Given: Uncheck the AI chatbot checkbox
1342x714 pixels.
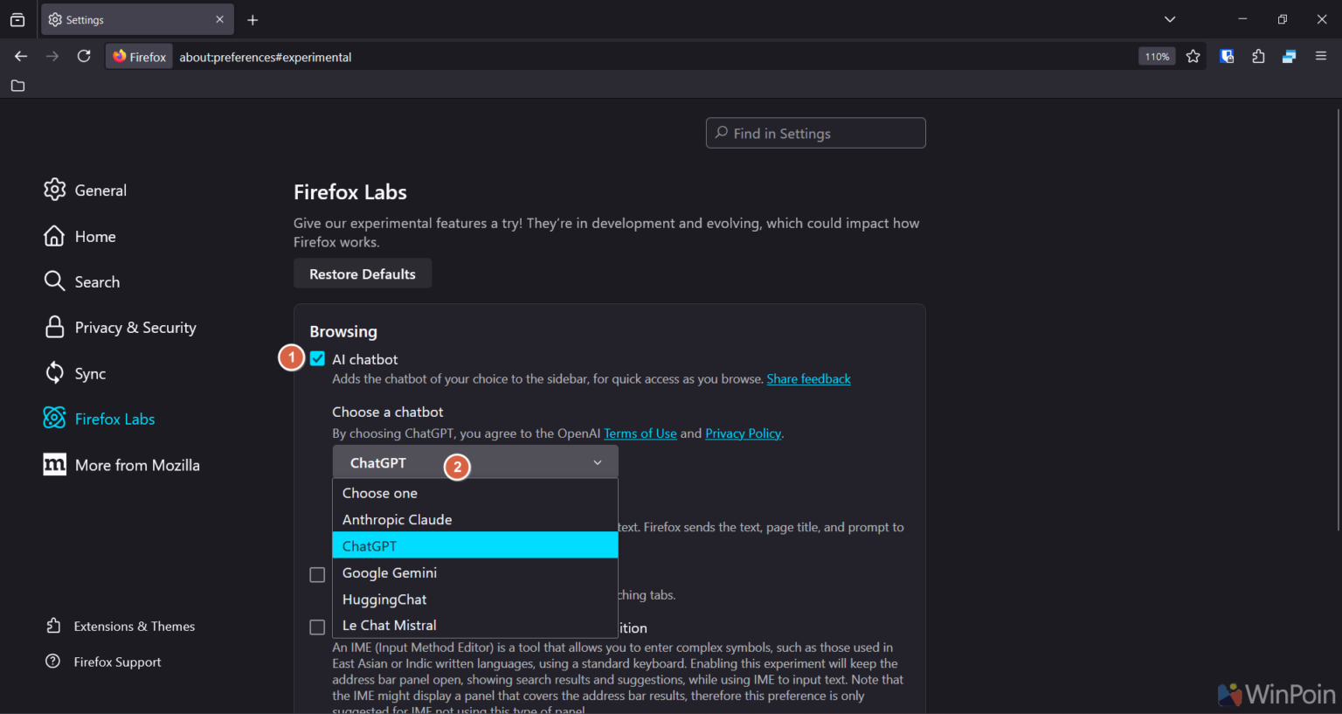Looking at the screenshot, I should 317,358.
